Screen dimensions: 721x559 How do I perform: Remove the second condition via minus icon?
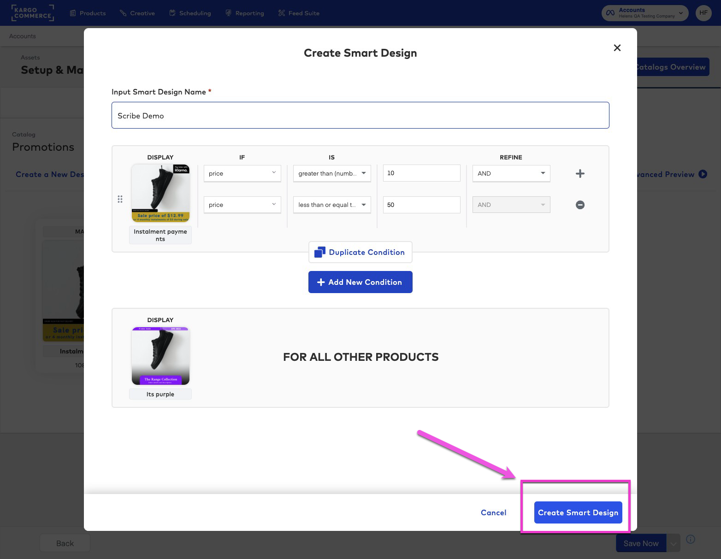(x=580, y=205)
